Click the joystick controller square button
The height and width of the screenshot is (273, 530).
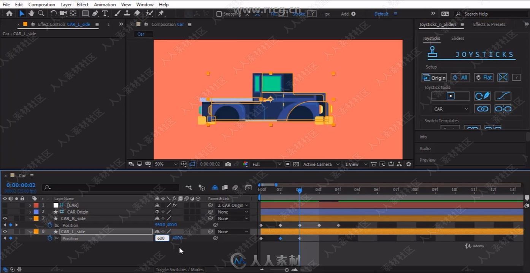point(451,96)
